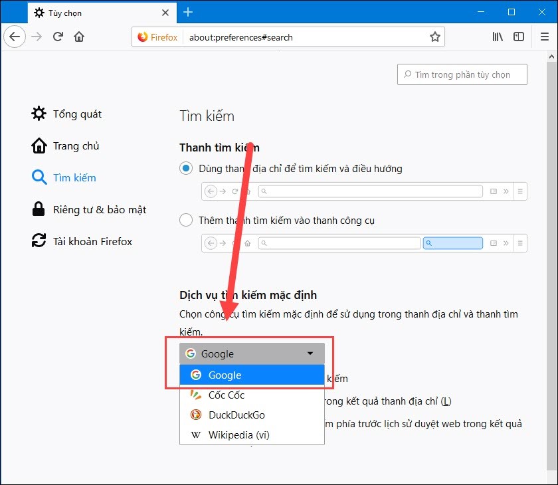The height and width of the screenshot is (485, 558).
Task: Select radio for searching via address bar
Action: coord(186,168)
